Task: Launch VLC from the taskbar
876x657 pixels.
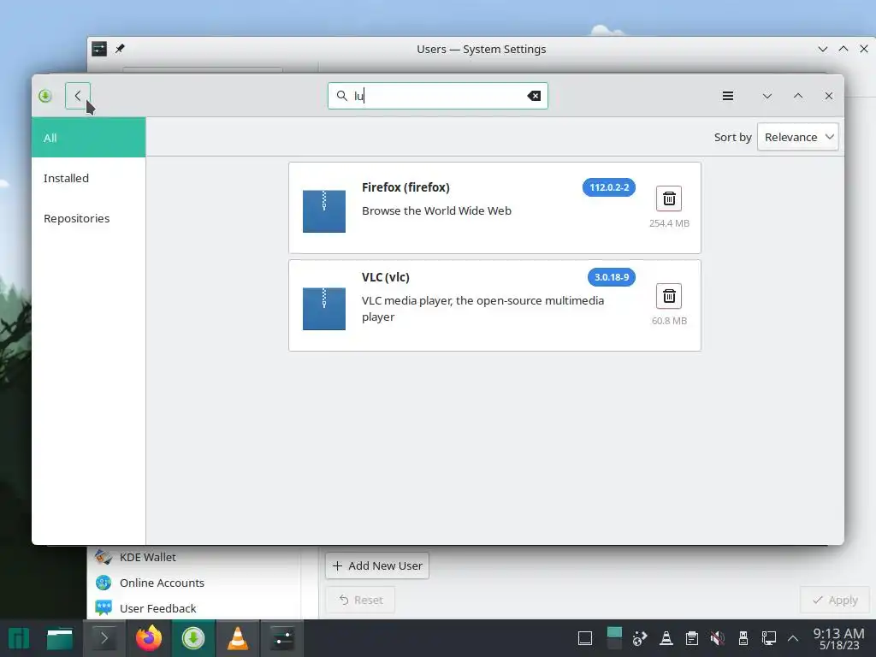Action: point(238,638)
